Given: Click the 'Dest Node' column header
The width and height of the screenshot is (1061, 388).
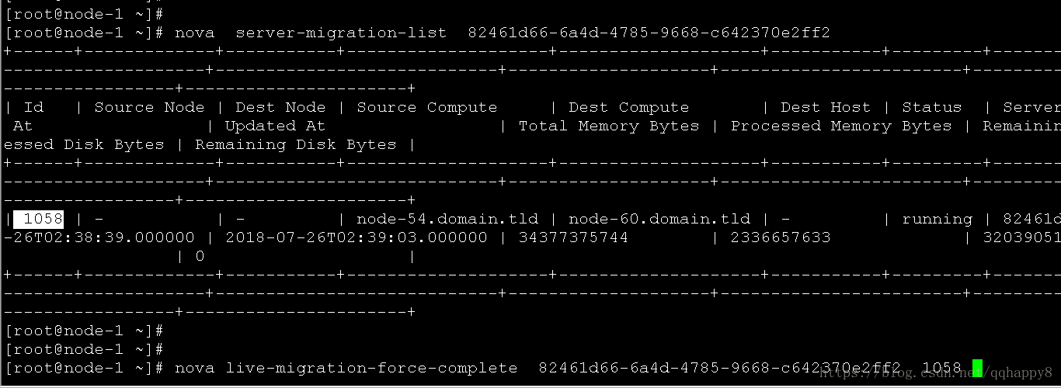Looking at the screenshot, I should [280, 107].
